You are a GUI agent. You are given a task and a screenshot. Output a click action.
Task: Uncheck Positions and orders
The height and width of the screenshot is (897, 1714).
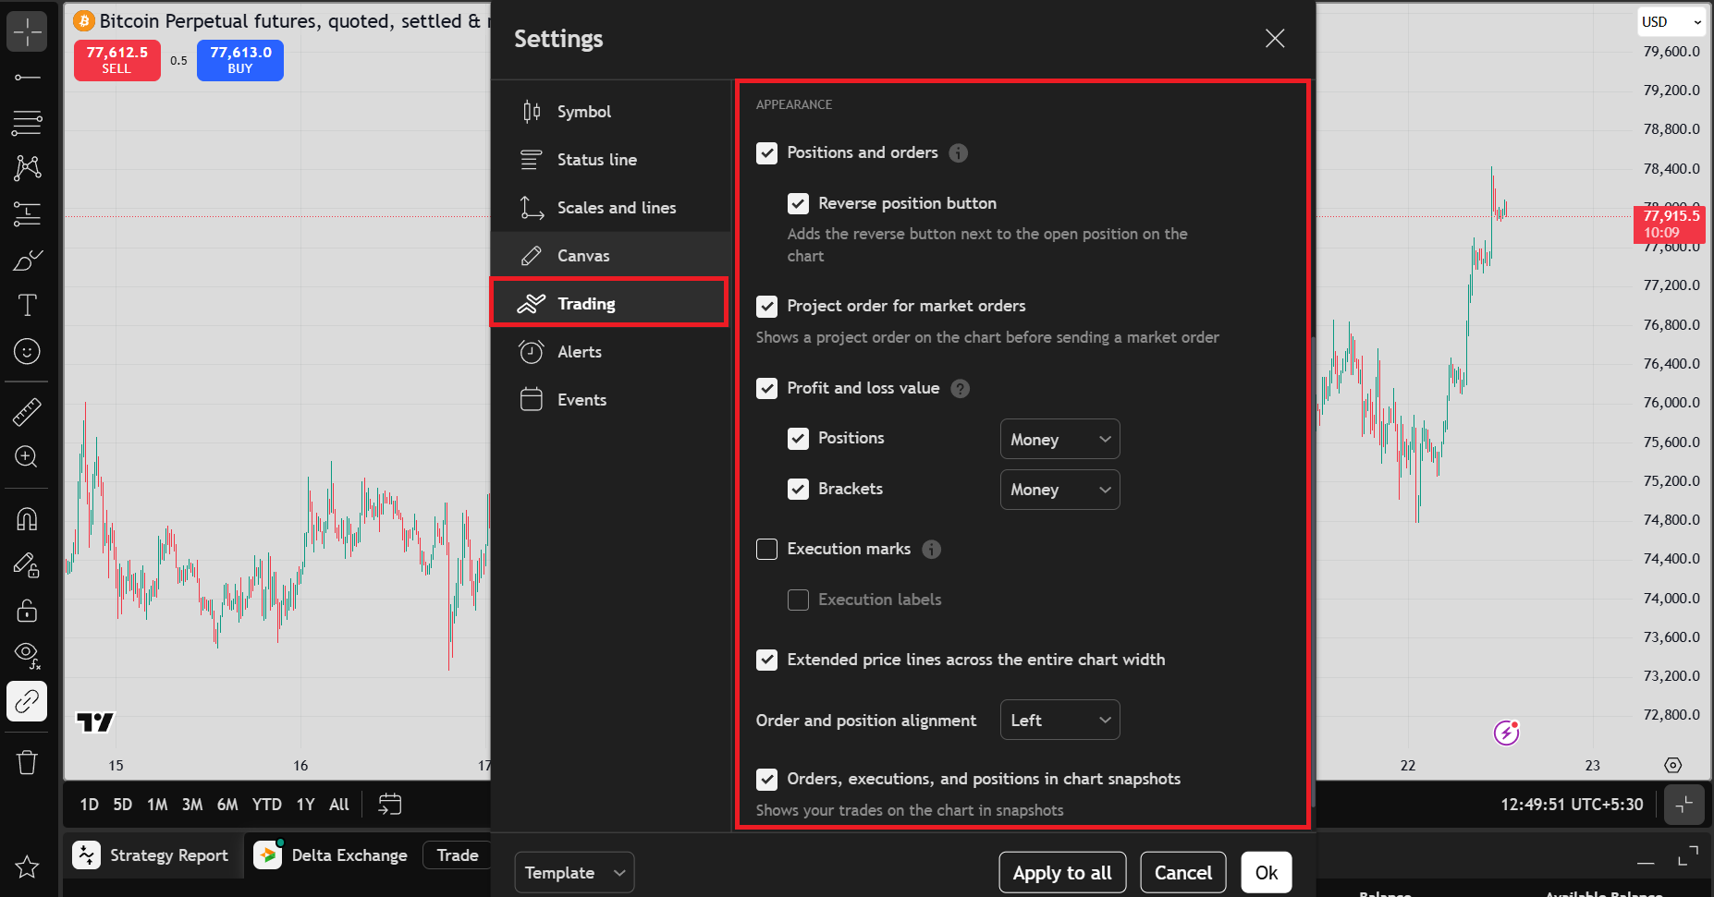coord(766,153)
